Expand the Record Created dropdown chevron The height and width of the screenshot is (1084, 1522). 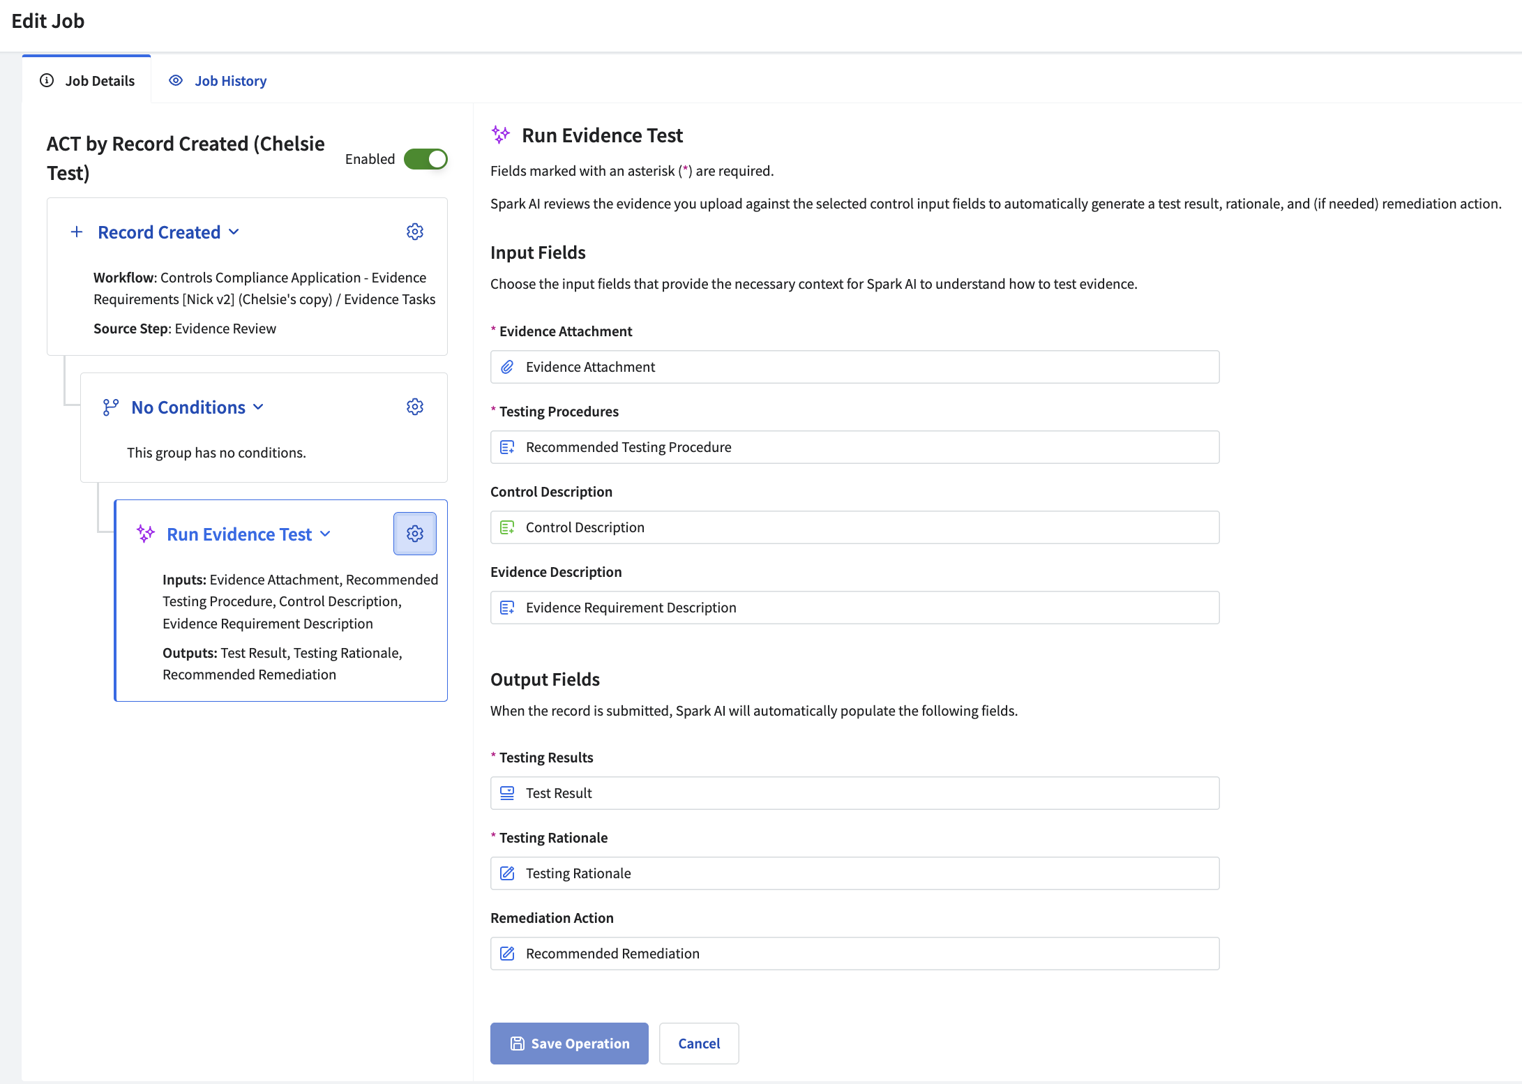click(234, 232)
